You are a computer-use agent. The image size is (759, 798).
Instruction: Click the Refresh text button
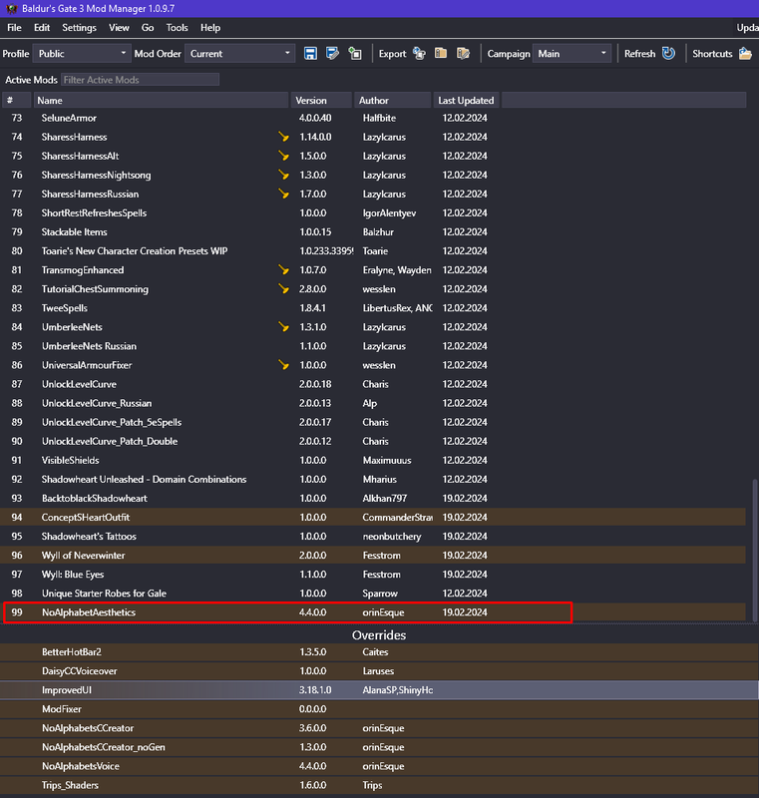pyautogui.click(x=639, y=54)
